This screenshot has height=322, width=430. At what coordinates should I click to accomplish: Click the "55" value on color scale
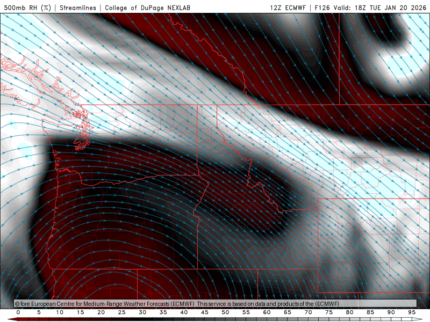pyautogui.click(x=246, y=312)
